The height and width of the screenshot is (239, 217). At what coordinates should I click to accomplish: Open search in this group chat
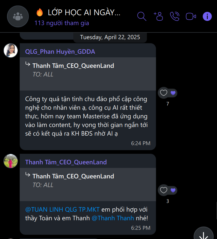[x=142, y=16]
